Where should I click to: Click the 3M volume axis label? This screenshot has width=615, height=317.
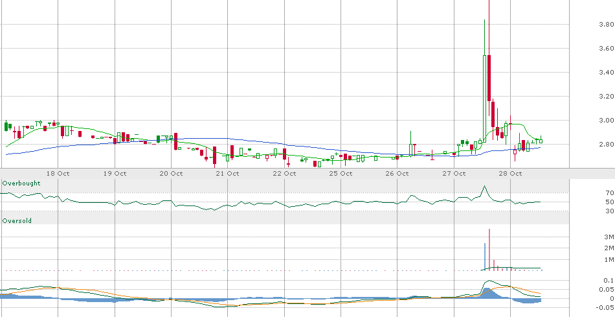609,237
